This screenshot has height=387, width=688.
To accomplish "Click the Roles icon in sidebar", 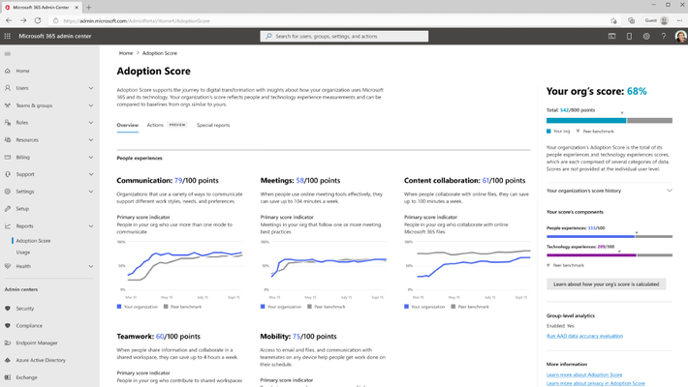I will click(8, 122).
